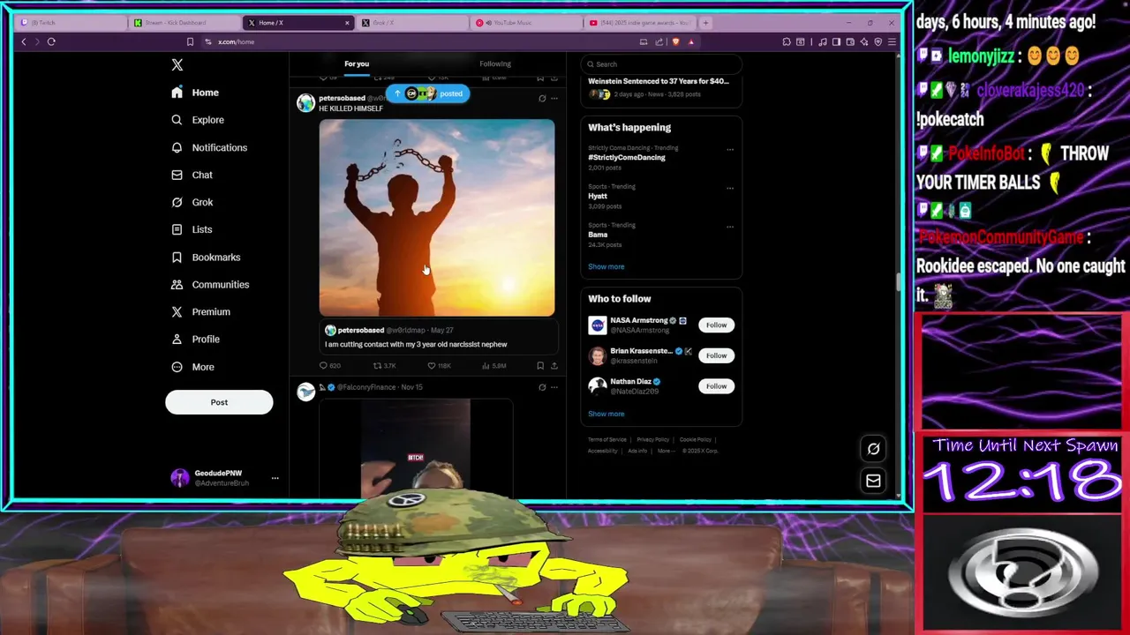Open #StrictlyComeDancing trending topic
This screenshot has width=1130, height=635.
tap(627, 157)
